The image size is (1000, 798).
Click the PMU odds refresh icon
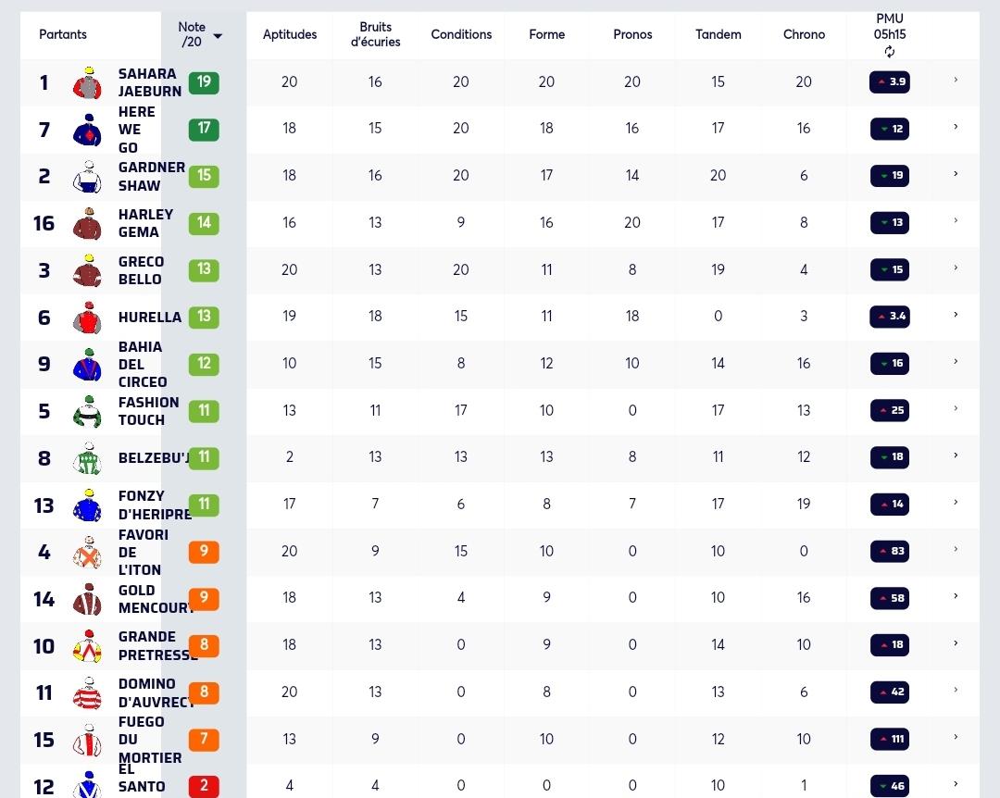coord(889,52)
